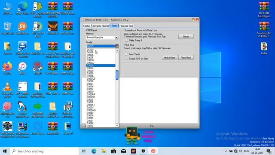
Task: Select model G920A in the list
Action: (x=101, y=76)
